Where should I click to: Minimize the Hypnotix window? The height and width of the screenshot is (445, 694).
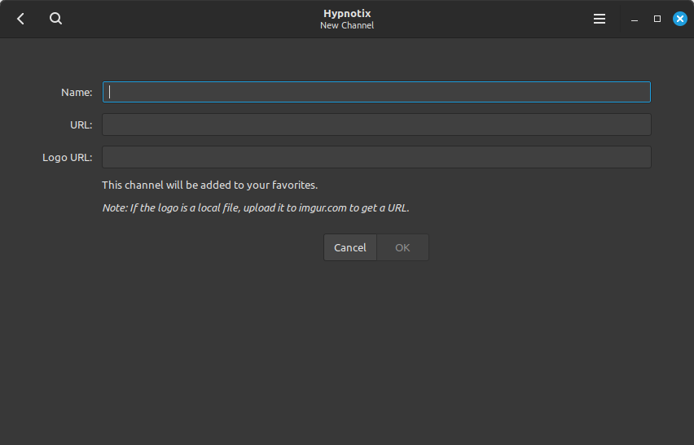pyautogui.click(x=635, y=19)
